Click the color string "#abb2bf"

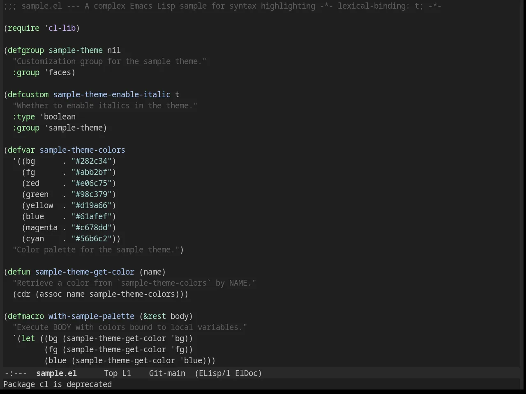(92, 172)
